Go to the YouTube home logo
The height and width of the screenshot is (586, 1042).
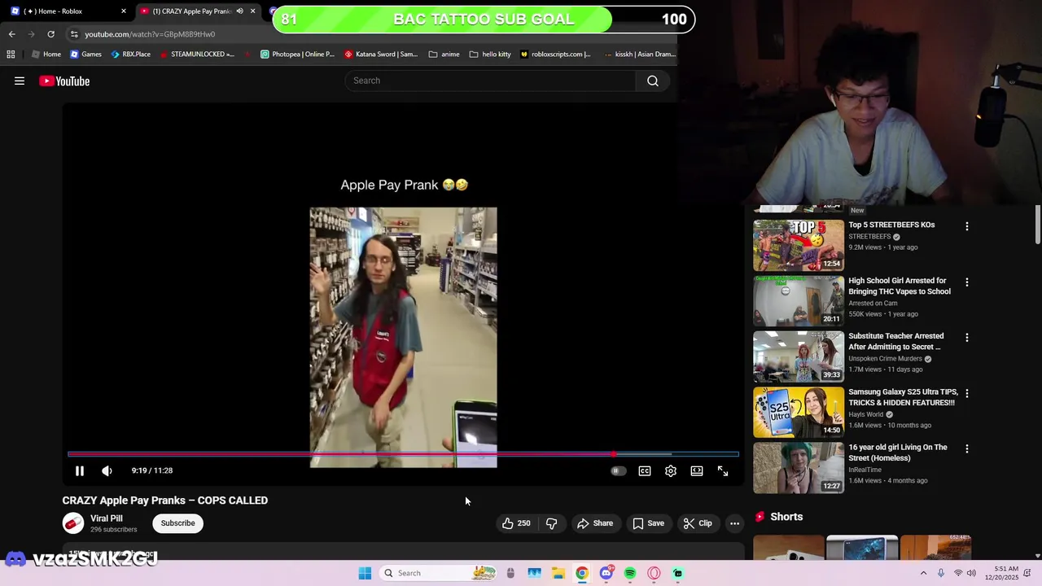(64, 81)
